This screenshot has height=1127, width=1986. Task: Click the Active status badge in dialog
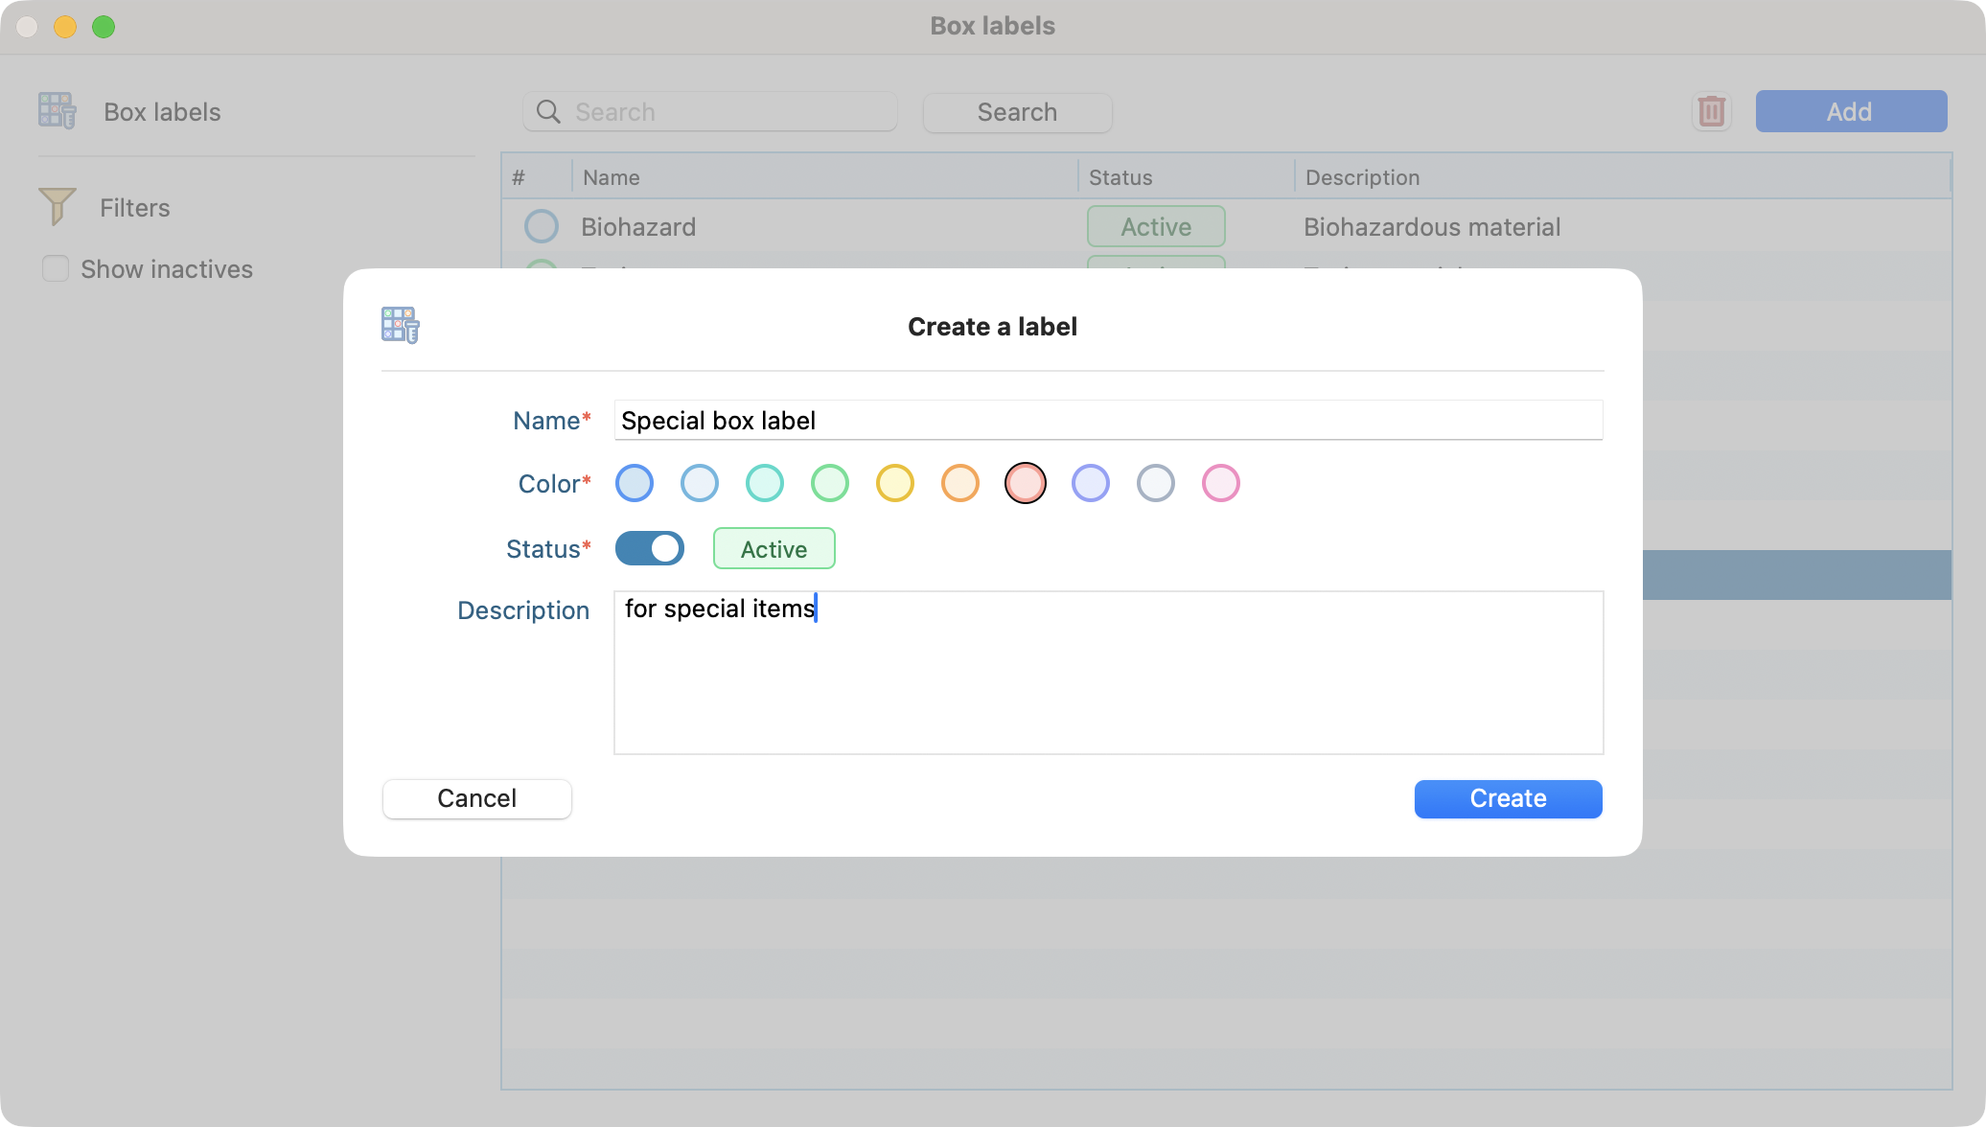pos(774,549)
